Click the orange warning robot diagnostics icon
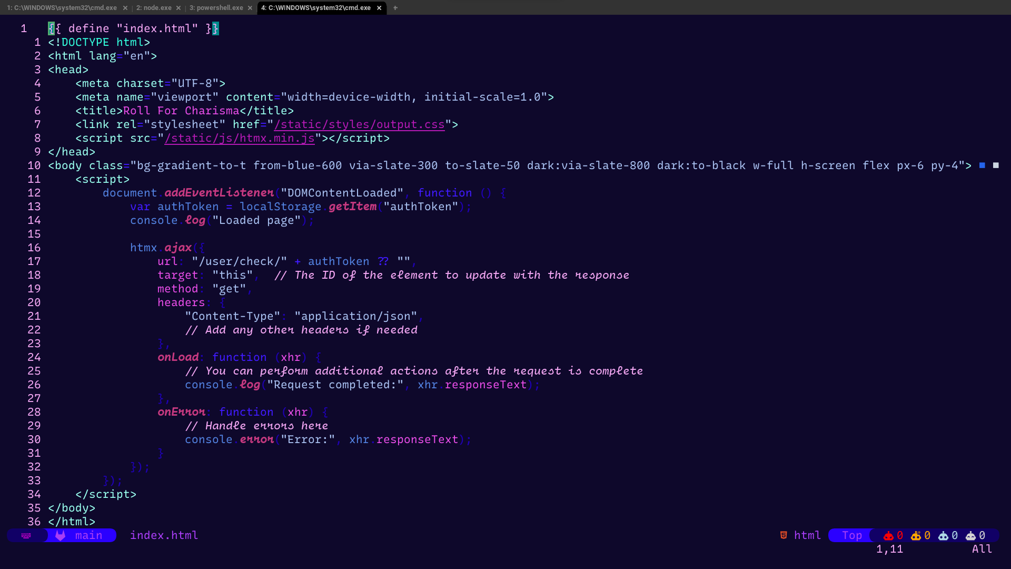 point(916,536)
